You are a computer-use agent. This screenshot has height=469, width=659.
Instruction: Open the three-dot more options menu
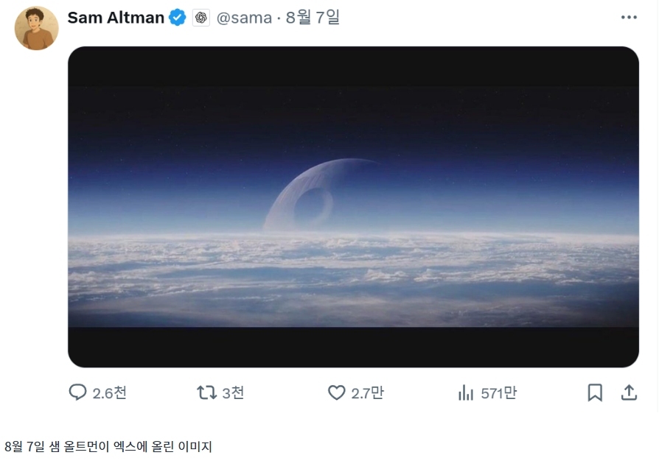pyautogui.click(x=629, y=17)
